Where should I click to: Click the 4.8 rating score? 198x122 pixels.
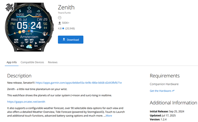coord(60,28)
